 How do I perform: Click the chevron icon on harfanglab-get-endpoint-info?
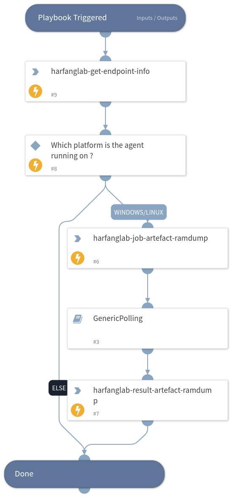(35, 72)
